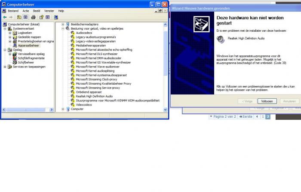Image resolution: width=301 pixels, height=192 pixels.
Task: Click the scan for hardware changes icon
Action: coord(56,17)
